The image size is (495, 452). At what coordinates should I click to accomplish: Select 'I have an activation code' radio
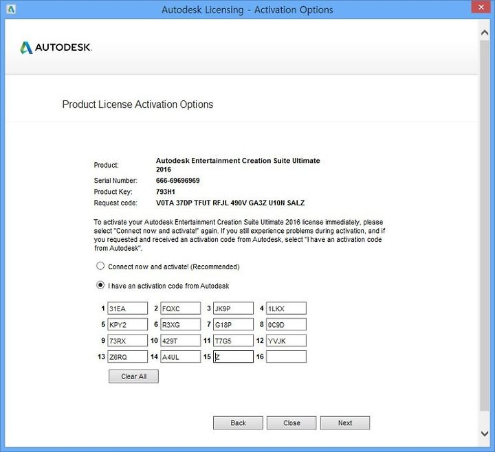[x=100, y=285]
